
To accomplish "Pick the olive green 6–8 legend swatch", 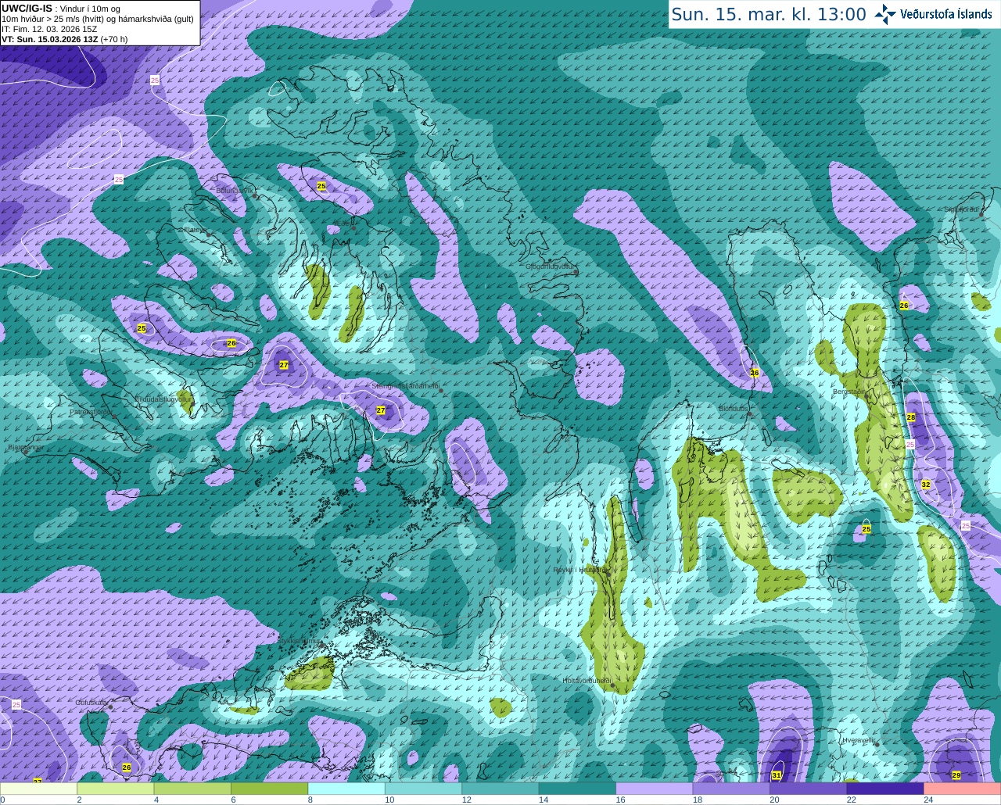I will (x=270, y=789).
